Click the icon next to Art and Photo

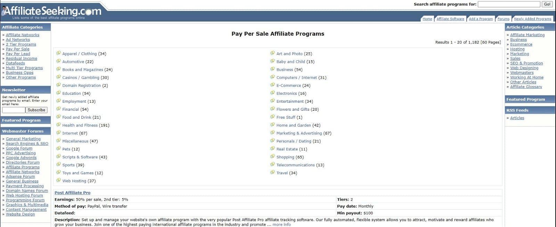272,53
